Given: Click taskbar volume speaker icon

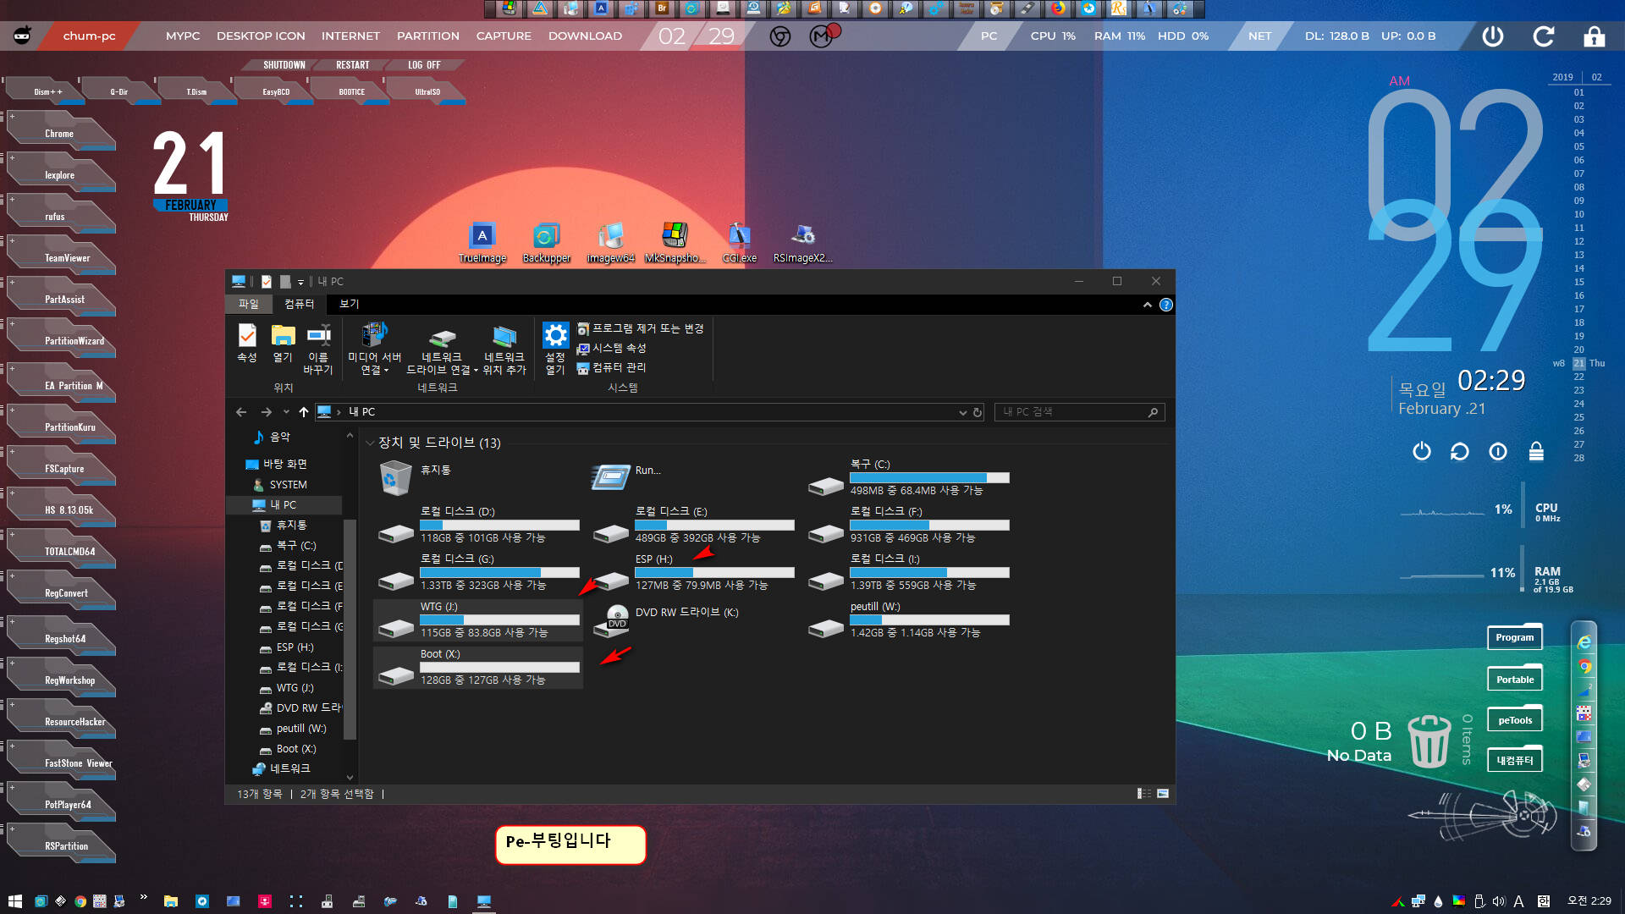Looking at the screenshot, I should tap(1499, 901).
